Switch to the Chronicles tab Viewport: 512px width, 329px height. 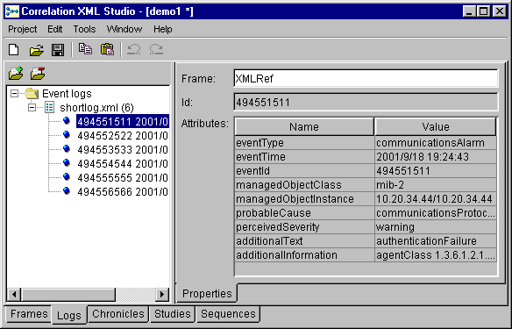(x=118, y=314)
